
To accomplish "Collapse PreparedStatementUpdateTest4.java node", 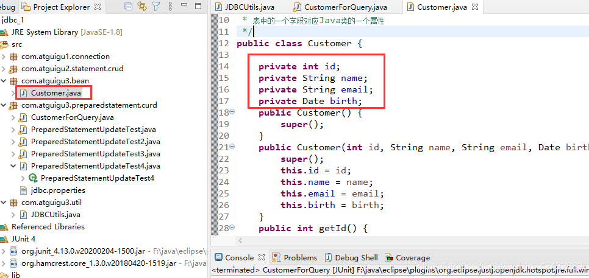I will (x=13, y=166).
